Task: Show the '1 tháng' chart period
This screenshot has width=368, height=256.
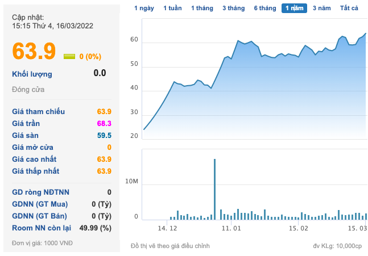Action: [x=202, y=8]
